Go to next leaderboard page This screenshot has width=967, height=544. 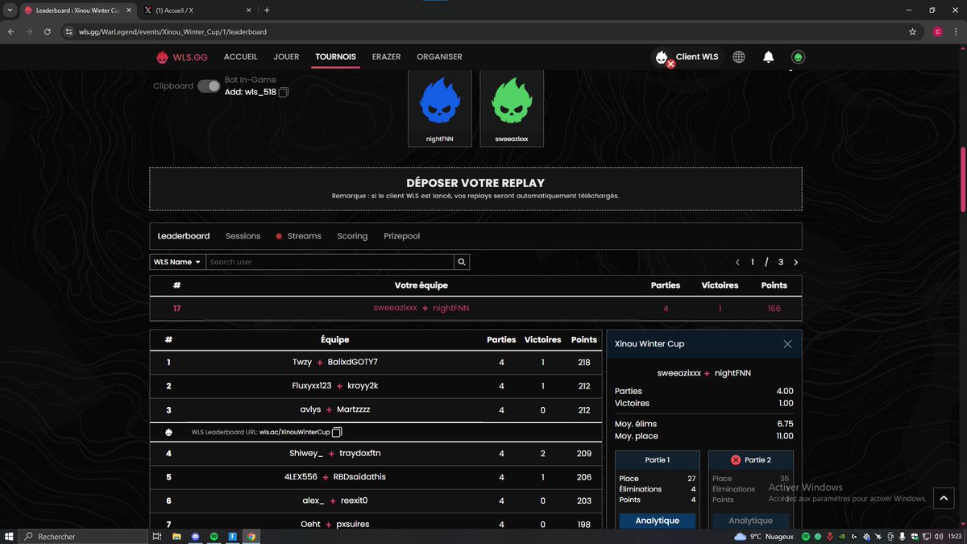click(796, 262)
